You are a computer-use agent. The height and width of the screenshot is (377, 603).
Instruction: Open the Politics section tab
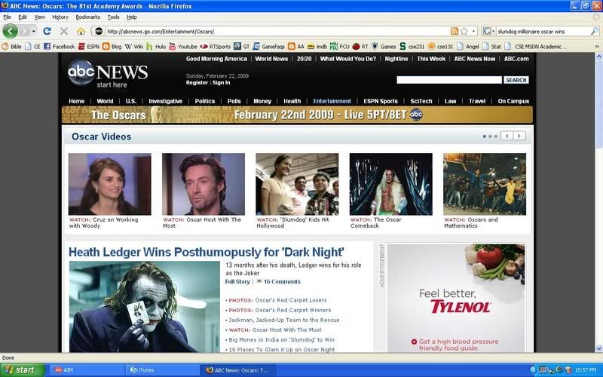tap(204, 101)
